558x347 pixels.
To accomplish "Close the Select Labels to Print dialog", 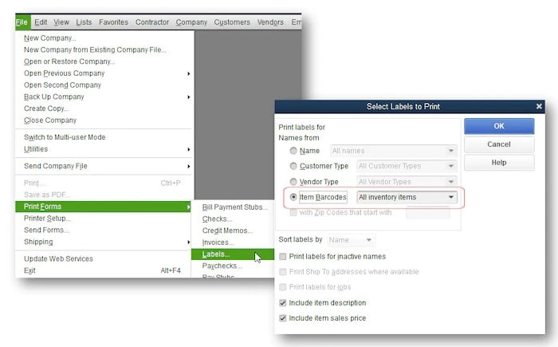I will pos(539,106).
